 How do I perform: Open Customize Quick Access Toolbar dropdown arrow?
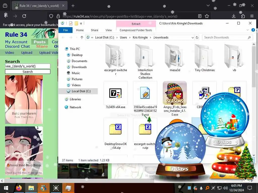click(81, 23)
